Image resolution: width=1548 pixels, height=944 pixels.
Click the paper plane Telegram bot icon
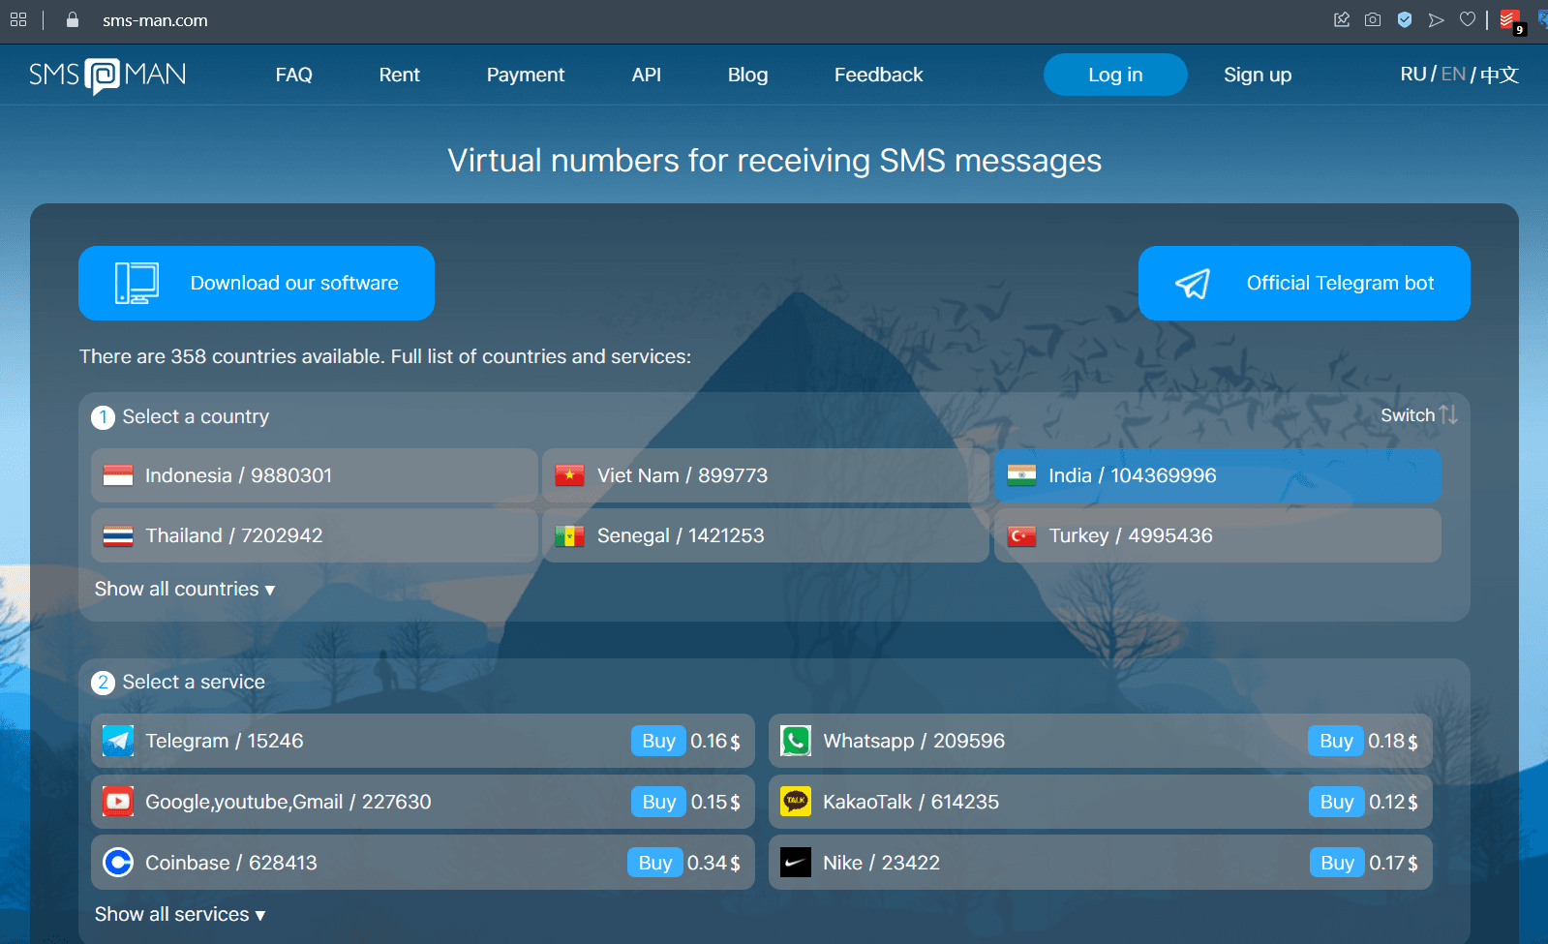tap(1193, 283)
